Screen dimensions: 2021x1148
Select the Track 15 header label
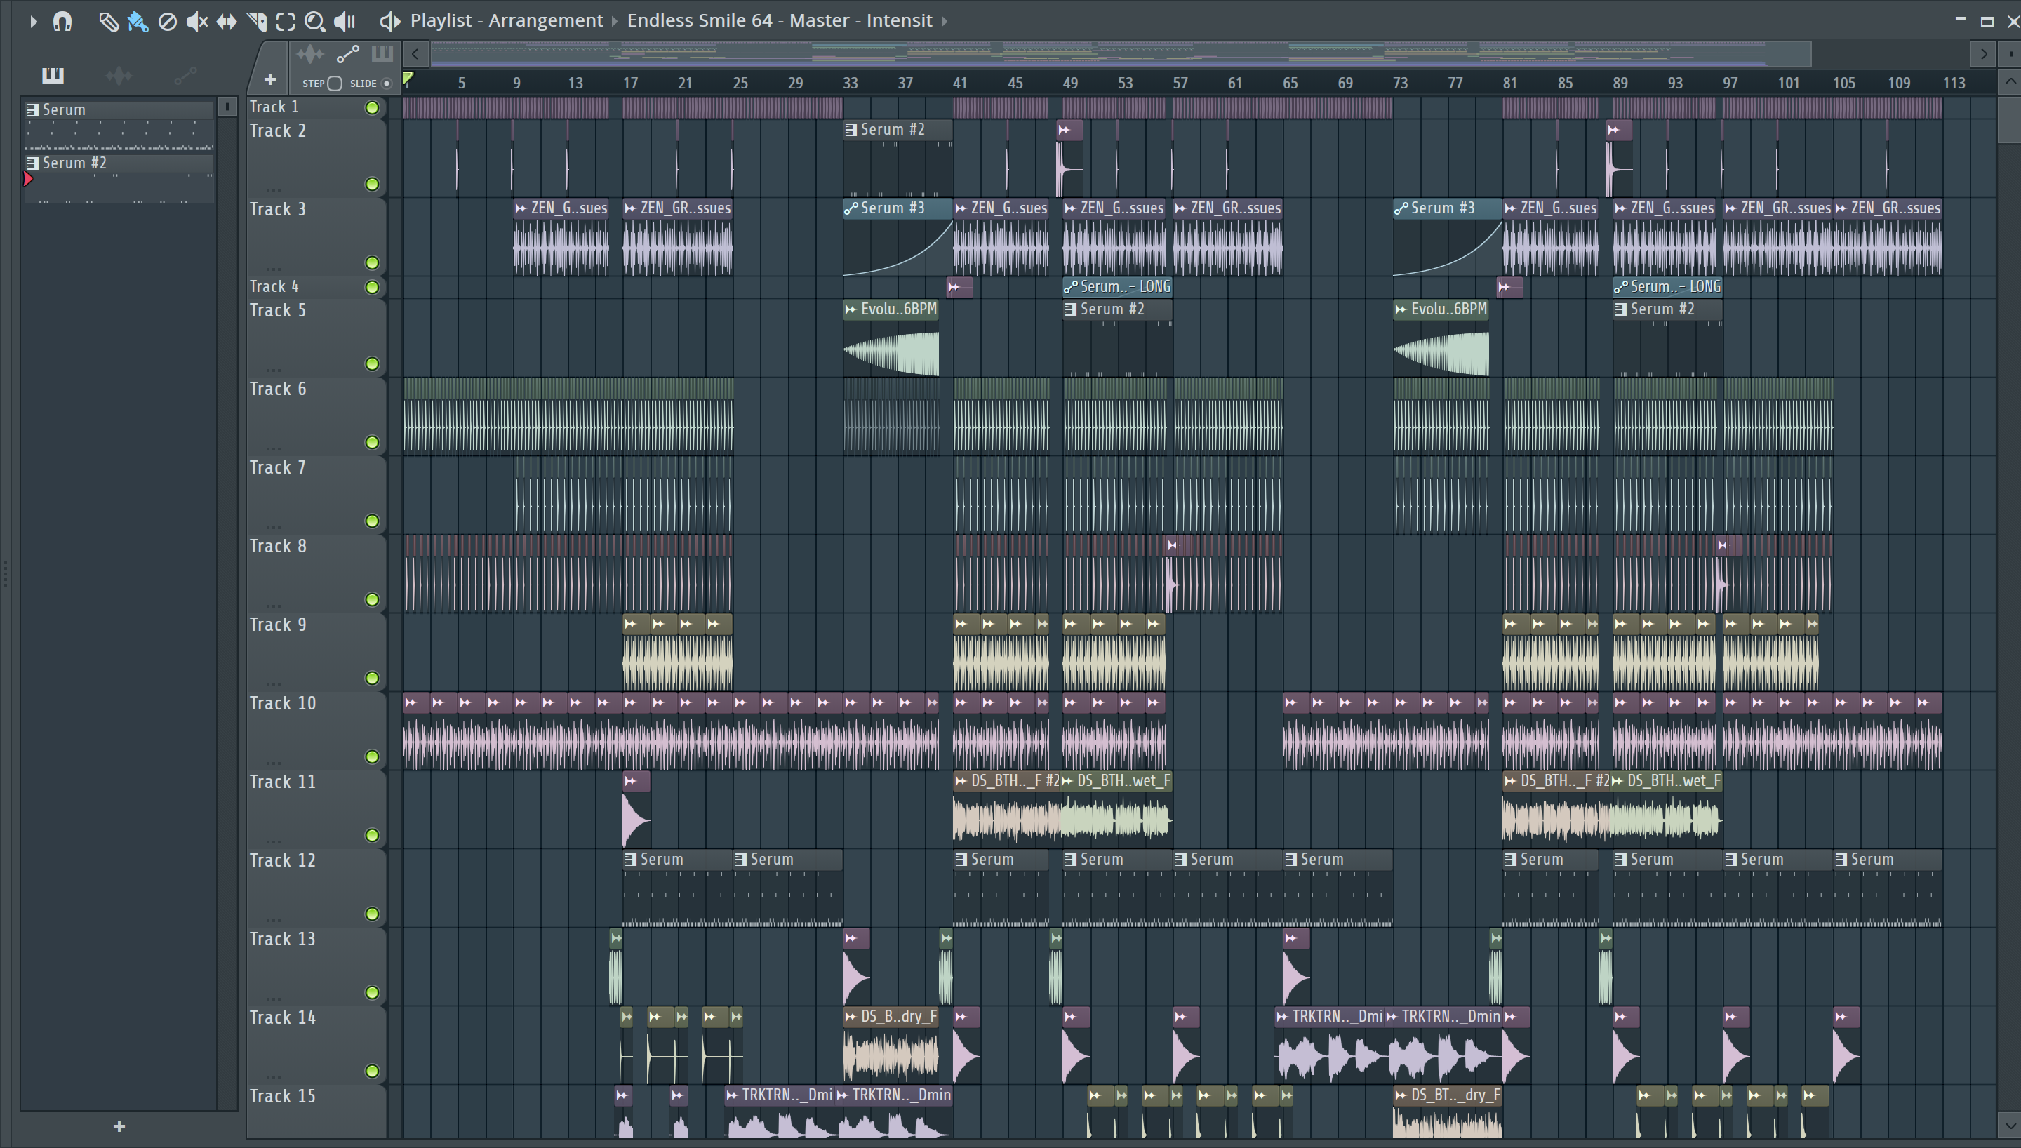282,1096
